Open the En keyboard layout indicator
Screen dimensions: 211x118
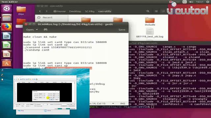(x=185, y=2)
